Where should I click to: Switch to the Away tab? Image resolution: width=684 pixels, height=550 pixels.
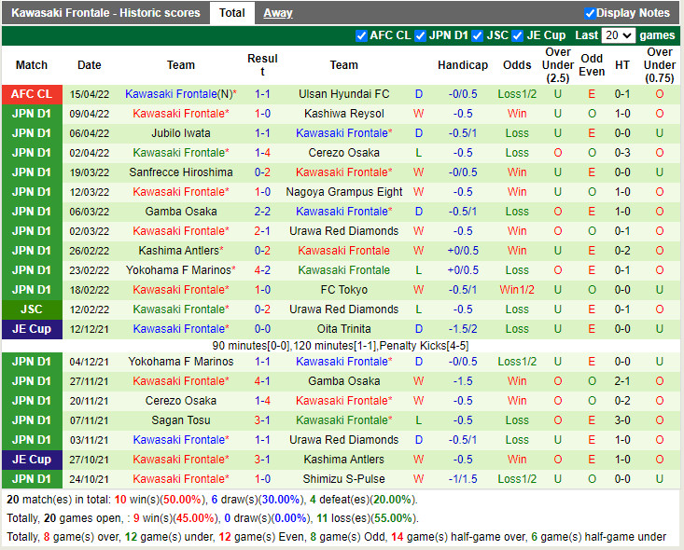pos(278,13)
